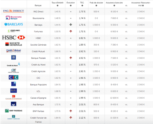Click the CIC bank logo
The image size is (153, 124).
click(13, 77)
